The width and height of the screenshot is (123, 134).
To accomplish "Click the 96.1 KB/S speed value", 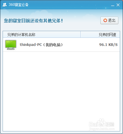I will click(x=108, y=45).
